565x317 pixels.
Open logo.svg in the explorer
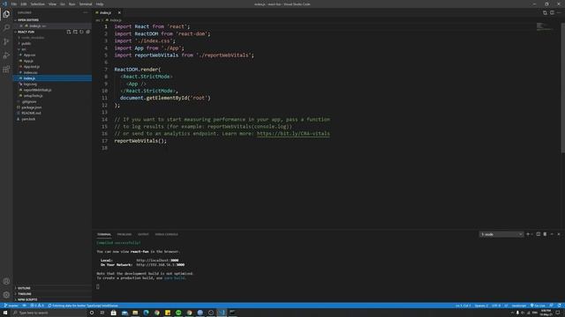(x=30, y=85)
